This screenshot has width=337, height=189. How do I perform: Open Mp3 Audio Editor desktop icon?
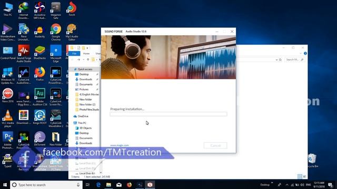pyautogui.click(x=72, y=33)
